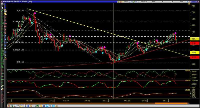Click the middle oscillator panel's settings buttons
This screenshot has height=108, width=200.
pos(187,81)
